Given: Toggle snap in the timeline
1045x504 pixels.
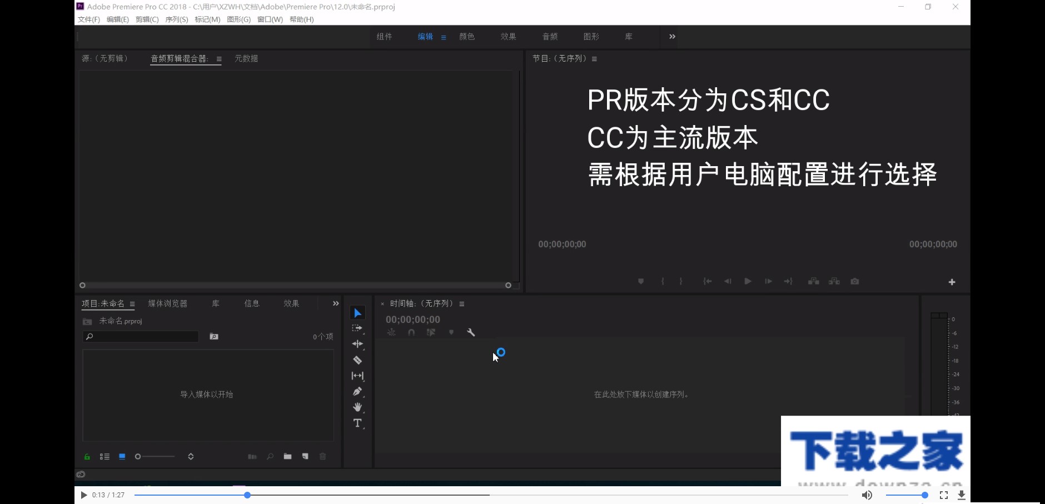Looking at the screenshot, I should (x=411, y=332).
